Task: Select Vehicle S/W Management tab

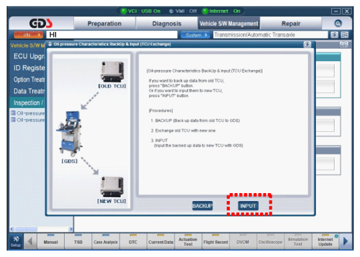Action: click(x=229, y=24)
